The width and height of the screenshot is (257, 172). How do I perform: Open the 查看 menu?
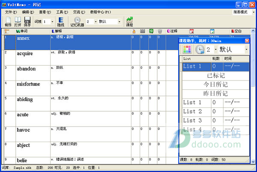(x=45, y=12)
